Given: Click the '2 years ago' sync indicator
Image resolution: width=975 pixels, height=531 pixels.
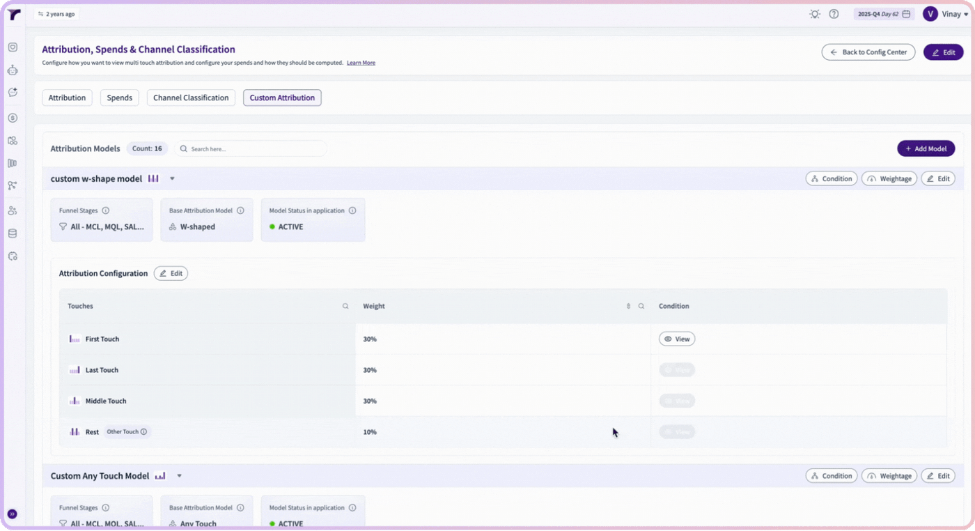Looking at the screenshot, I should point(56,14).
